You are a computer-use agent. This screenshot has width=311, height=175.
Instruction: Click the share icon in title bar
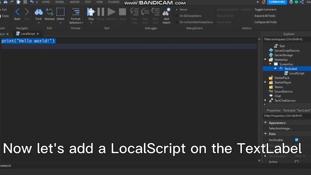(x=302, y=2)
